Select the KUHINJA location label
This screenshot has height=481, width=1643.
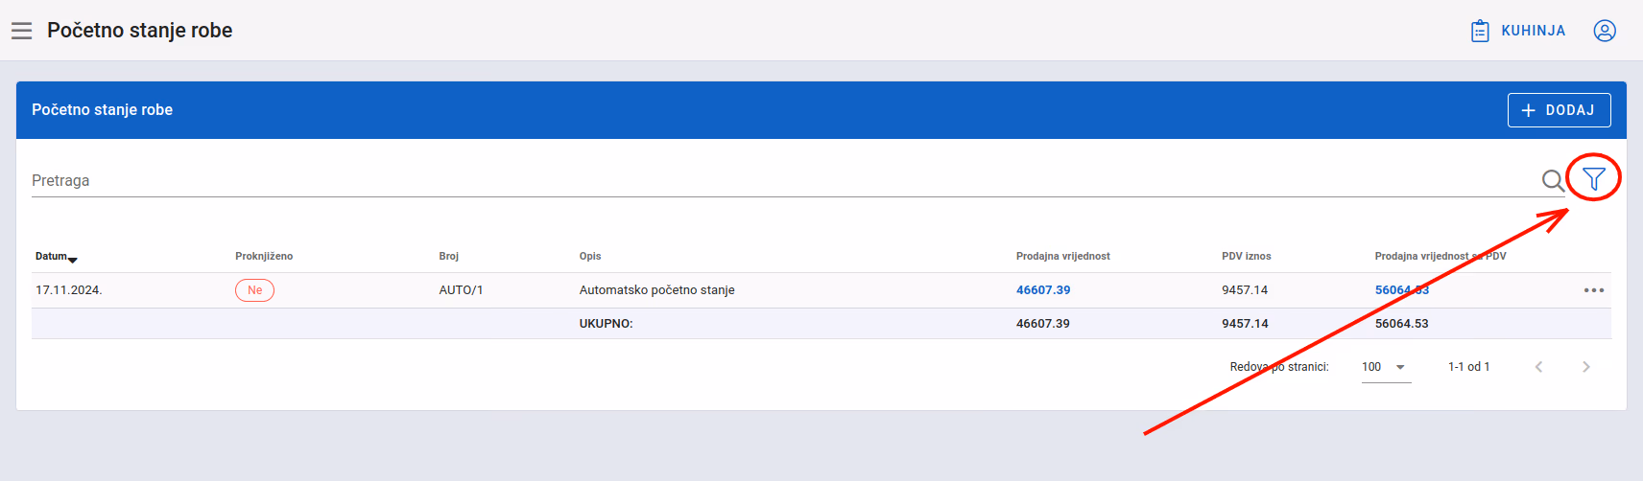click(x=1533, y=31)
